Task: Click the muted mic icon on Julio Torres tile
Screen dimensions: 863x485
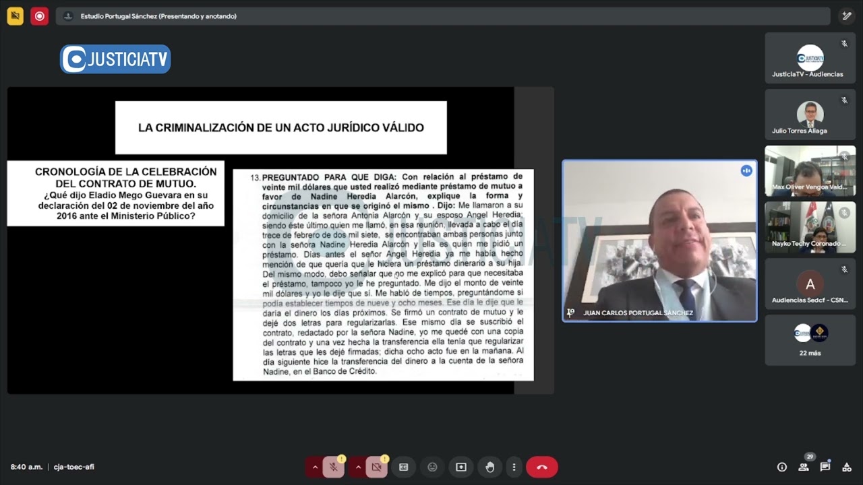Action: [844, 100]
